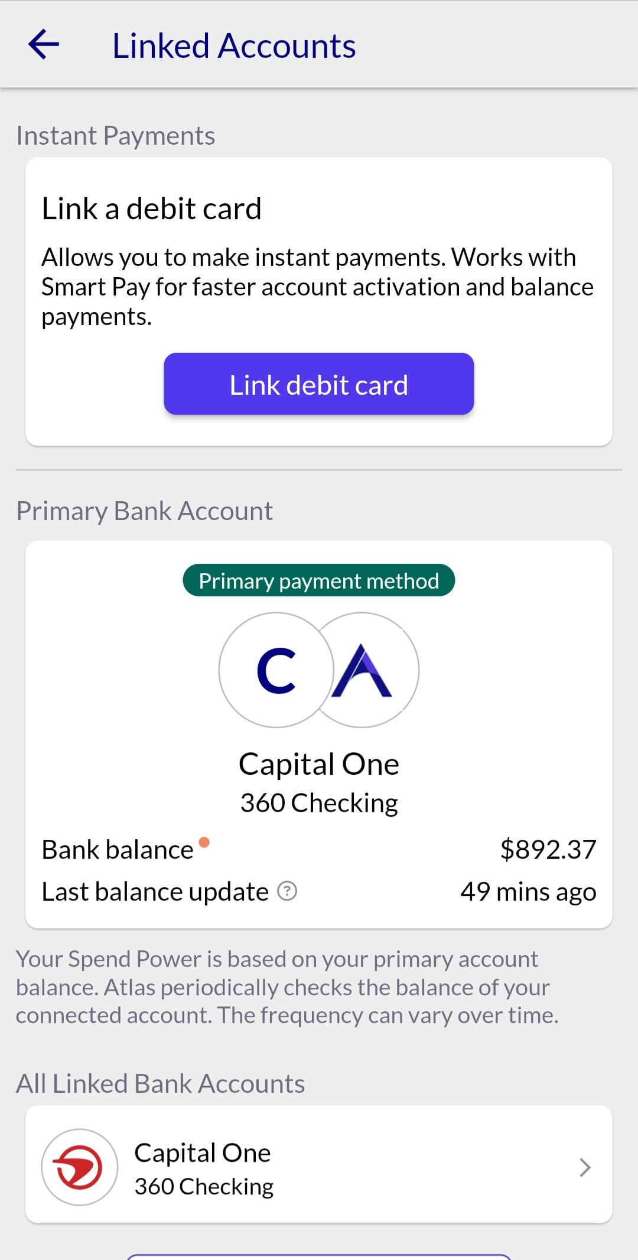Tap the Capital One "C" logo circle

coord(275,670)
